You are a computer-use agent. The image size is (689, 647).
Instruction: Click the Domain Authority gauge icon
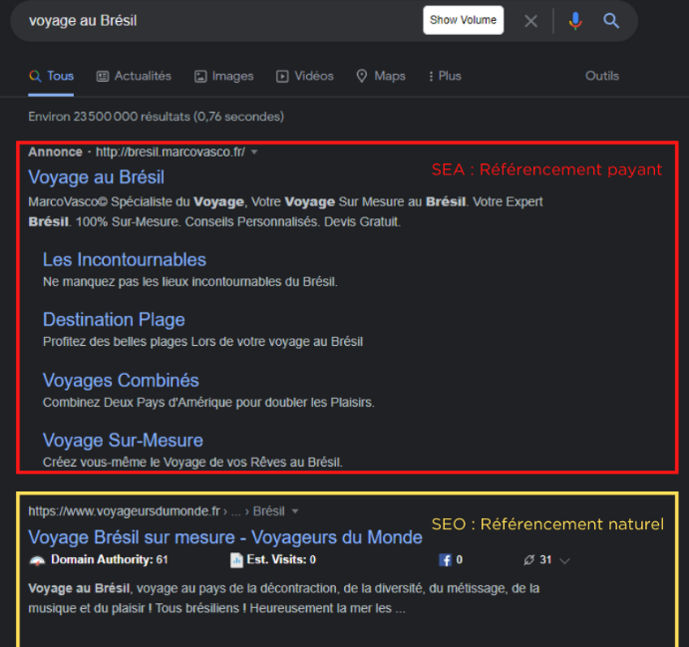[37, 560]
